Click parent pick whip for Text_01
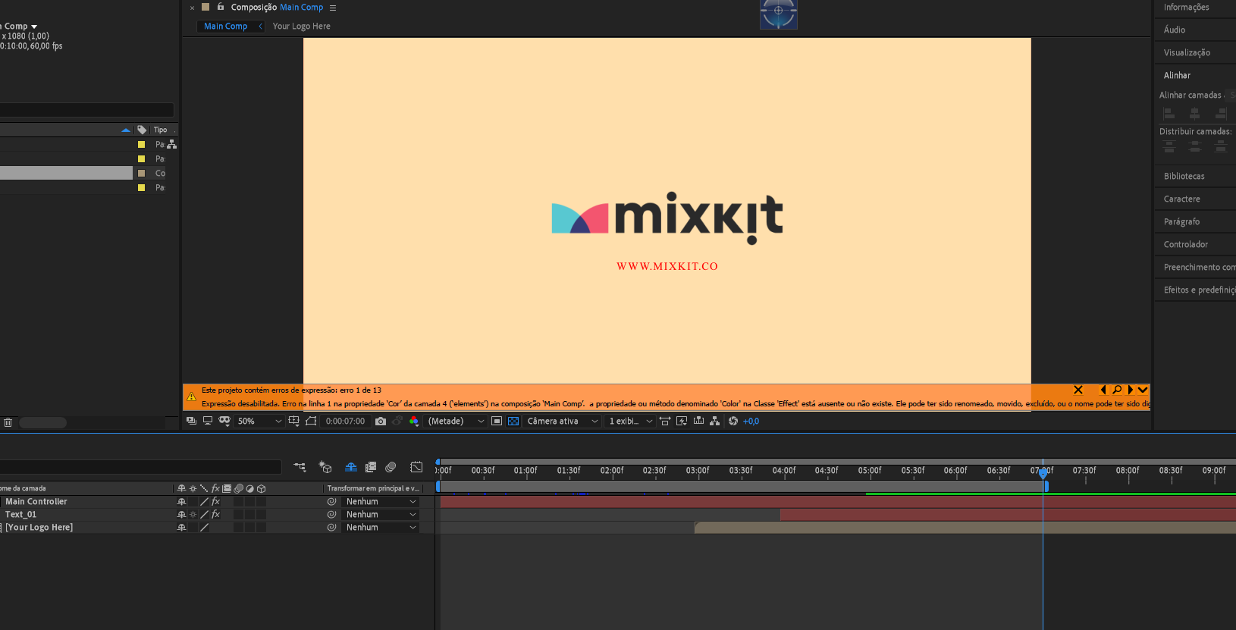This screenshot has height=630, width=1236. [331, 515]
